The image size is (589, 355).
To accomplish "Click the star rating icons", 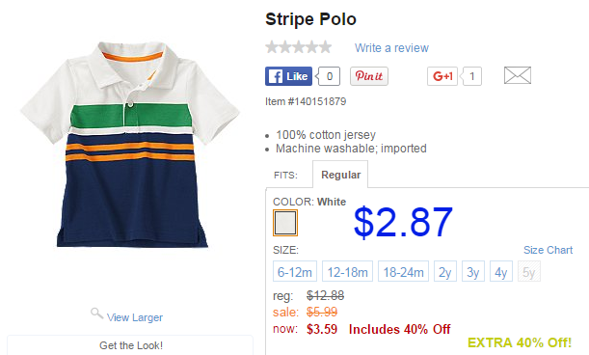I will pyautogui.click(x=299, y=47).
